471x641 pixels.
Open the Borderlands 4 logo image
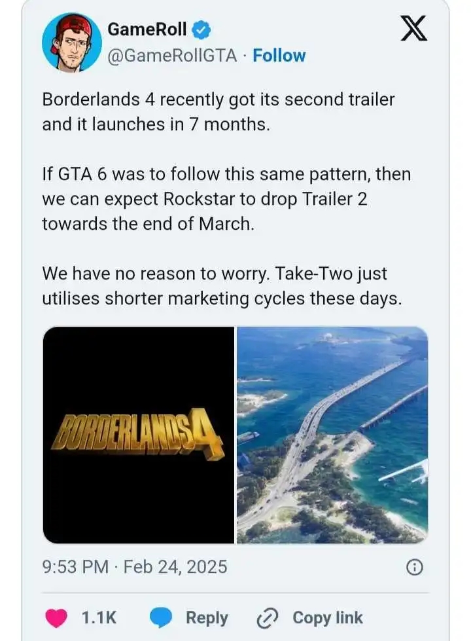(x=139, y=435)
